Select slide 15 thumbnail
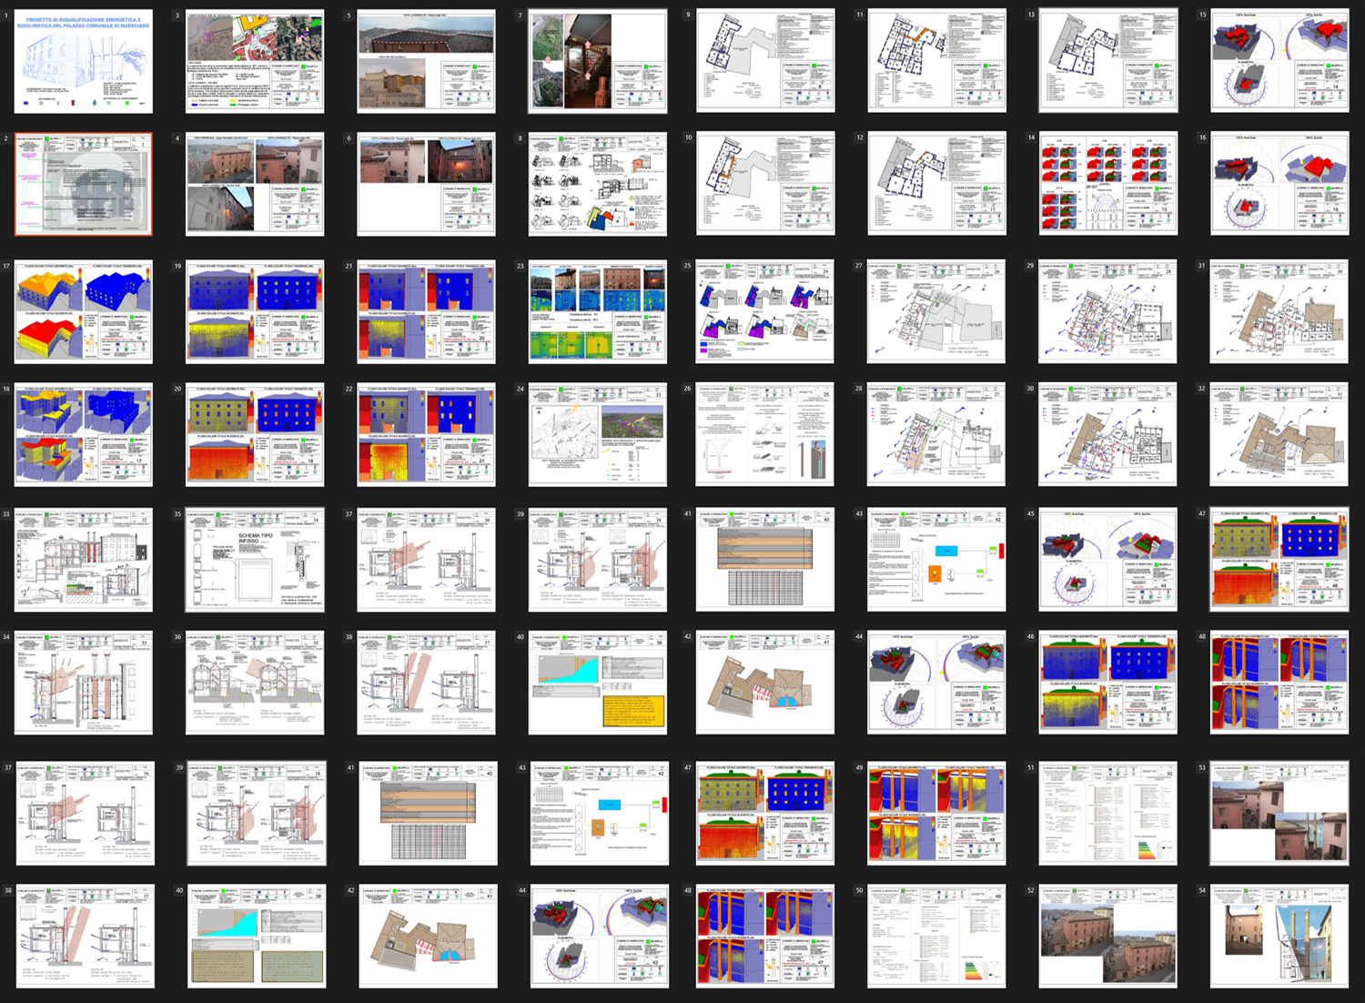 pyautogui.click(x=1279, y=61)
